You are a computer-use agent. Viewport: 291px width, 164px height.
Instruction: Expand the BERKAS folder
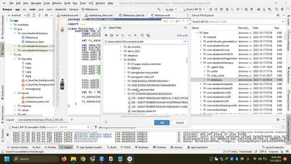point(125,68)
